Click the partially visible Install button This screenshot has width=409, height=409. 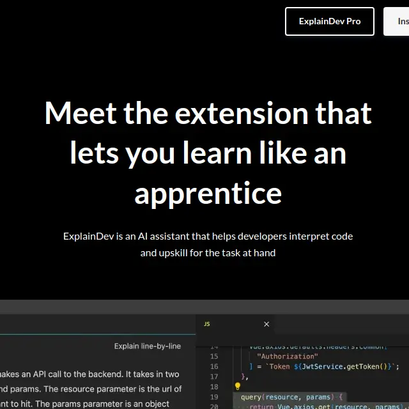[x=396, y=21]
